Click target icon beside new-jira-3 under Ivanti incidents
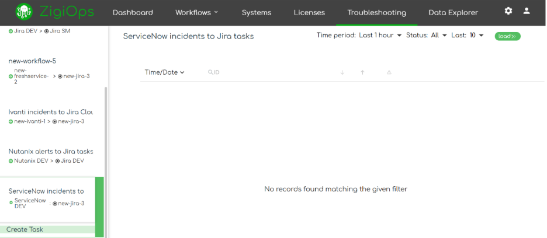This screenshot has width=547, height=238. tap(54, 121)
